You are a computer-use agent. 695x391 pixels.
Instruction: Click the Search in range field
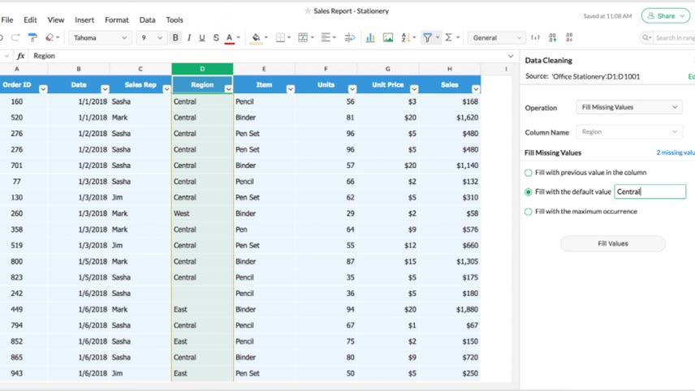(x=675, y=37)
